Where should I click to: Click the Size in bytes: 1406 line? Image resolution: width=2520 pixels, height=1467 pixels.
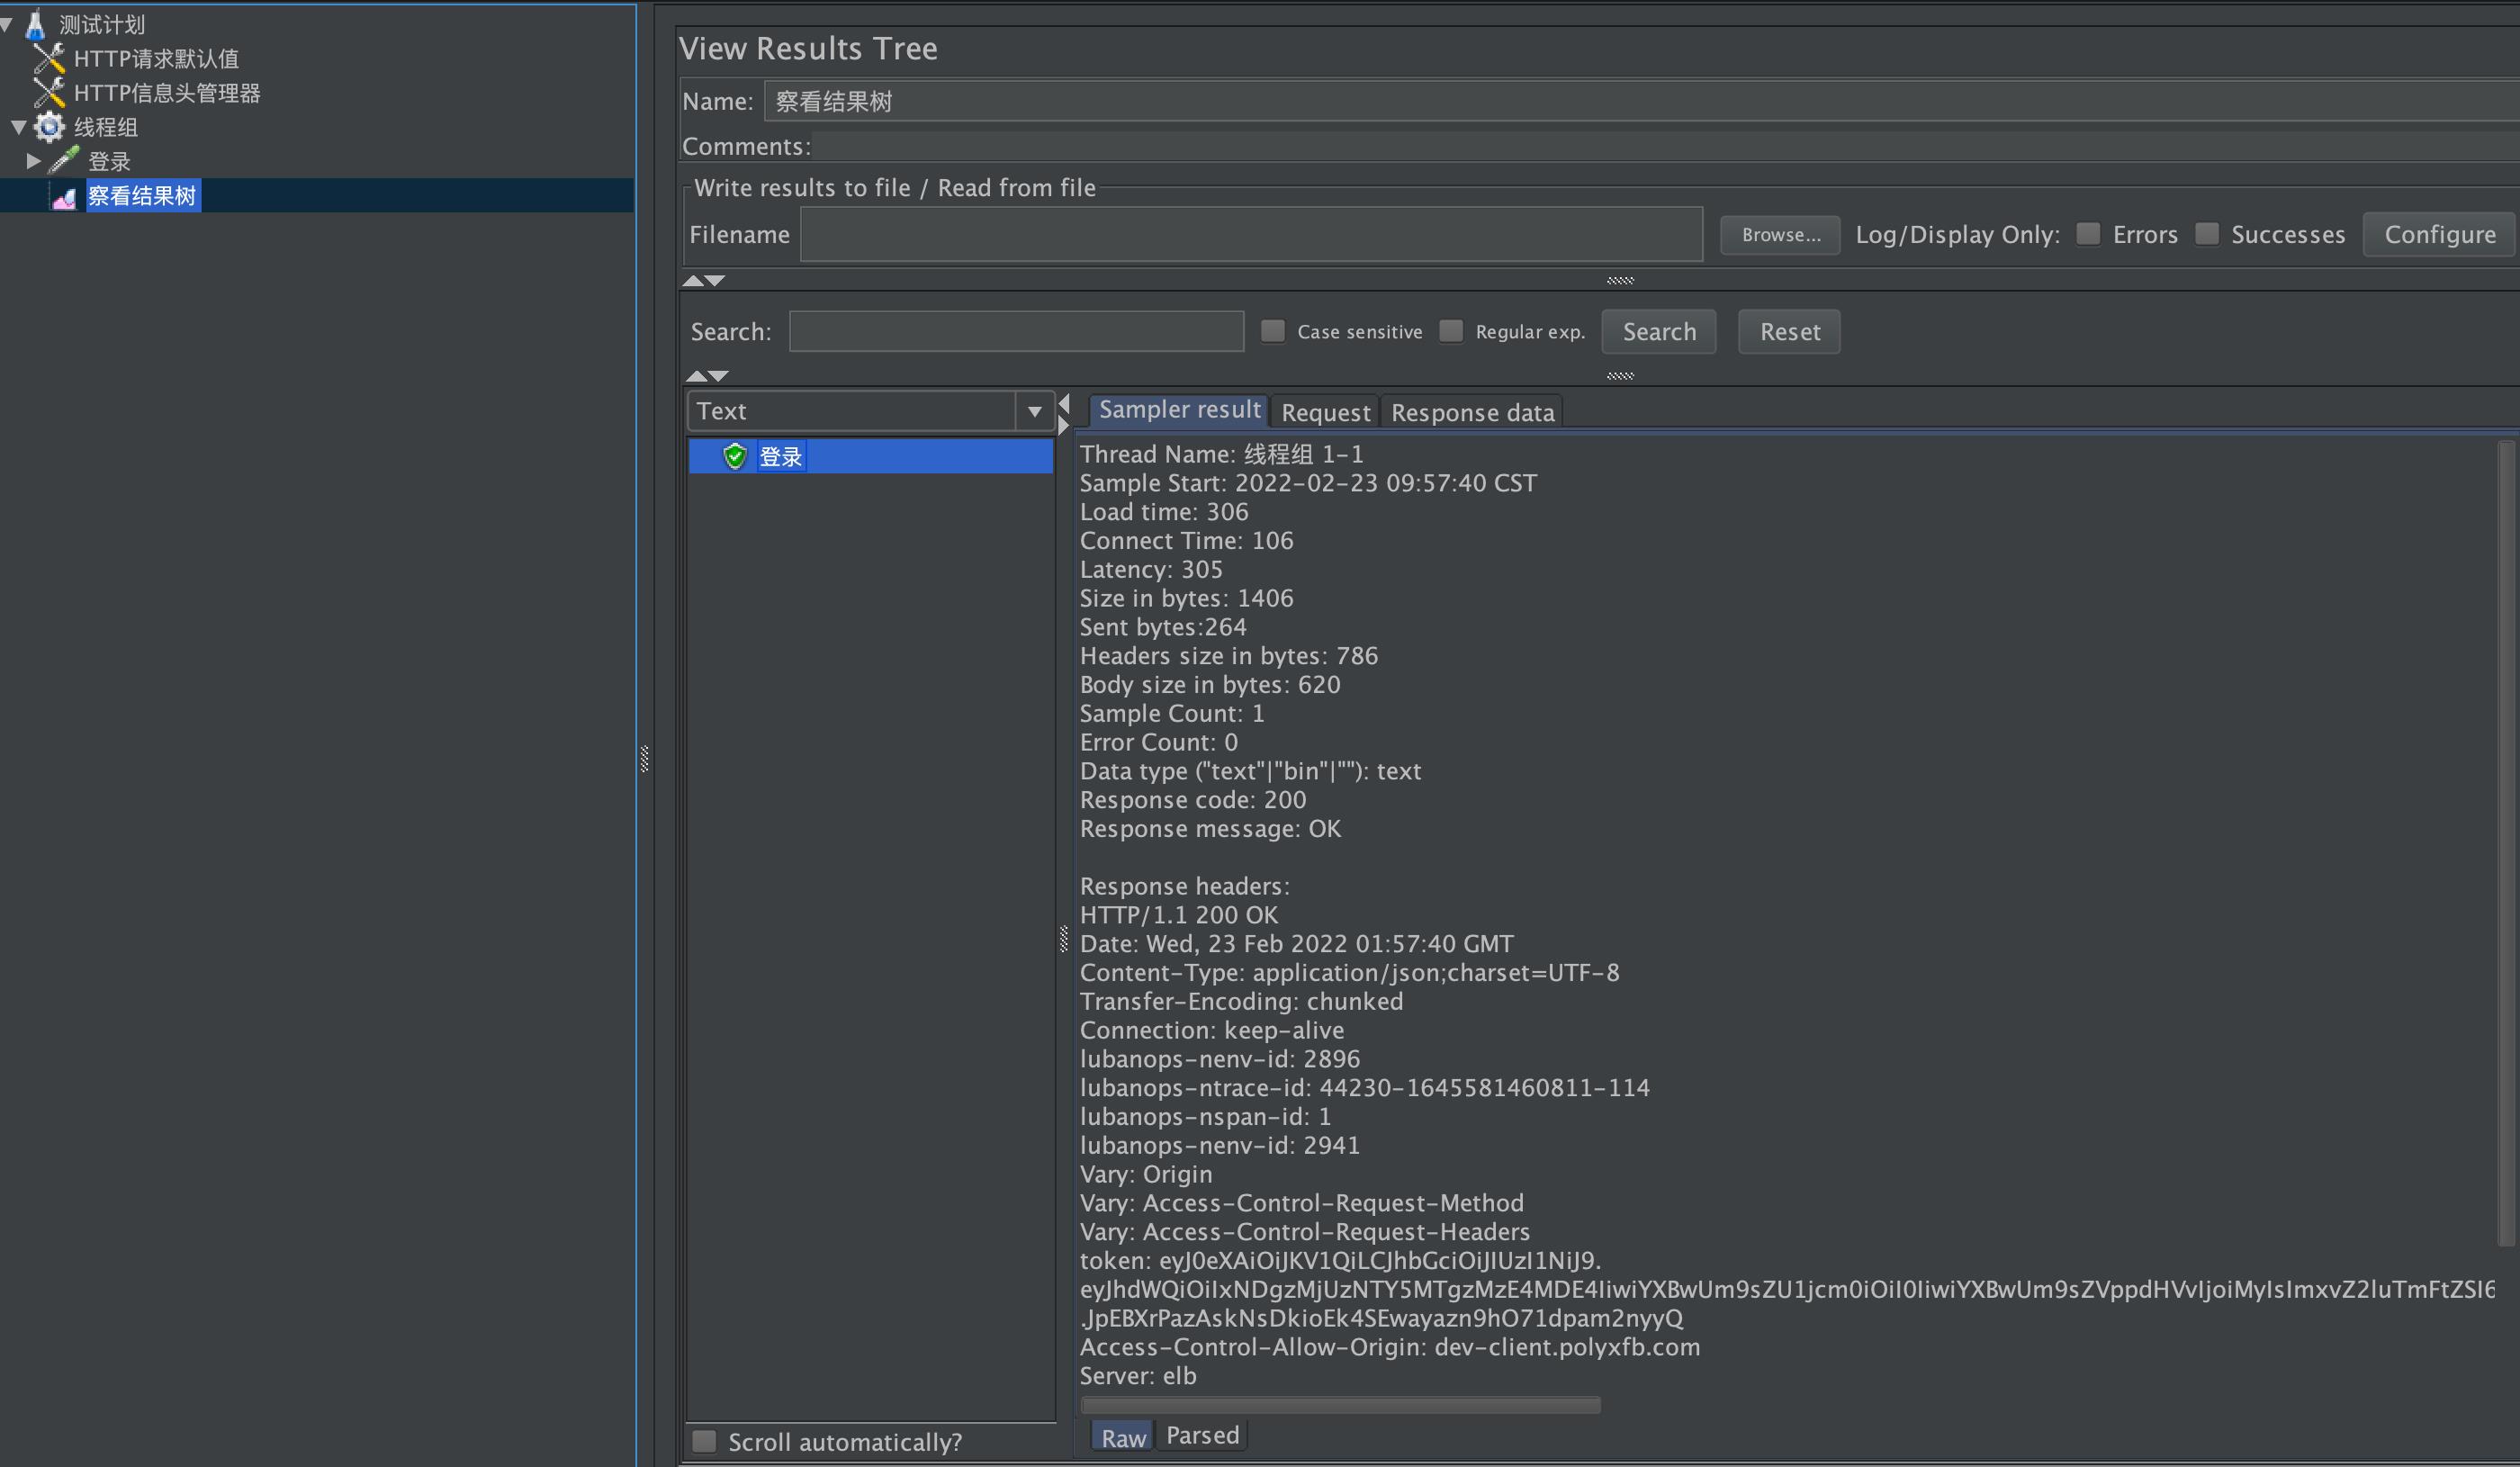1186,598
